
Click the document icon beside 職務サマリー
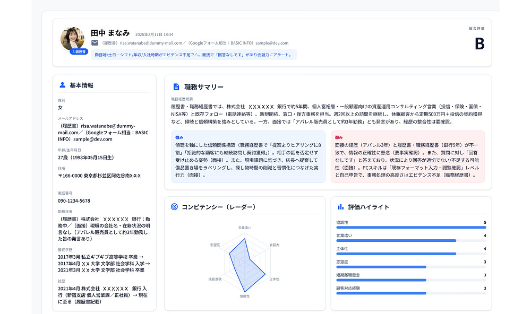[x=176, y=87]
